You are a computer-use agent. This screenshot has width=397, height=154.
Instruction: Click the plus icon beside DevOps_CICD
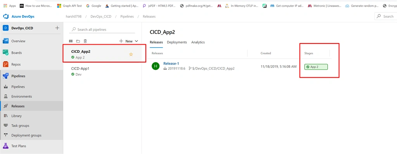pos(57,28)
